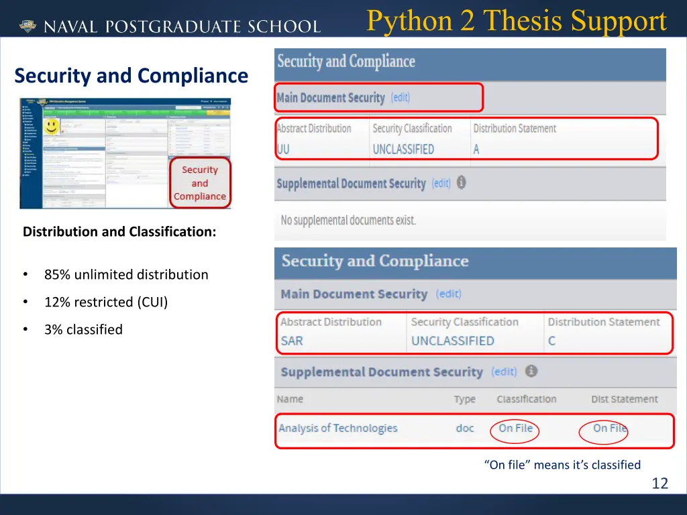Click the upper 'Abstract Distribution' label
Image resolution: width=687 pixels, height=515 pixels.
[314, 128]
